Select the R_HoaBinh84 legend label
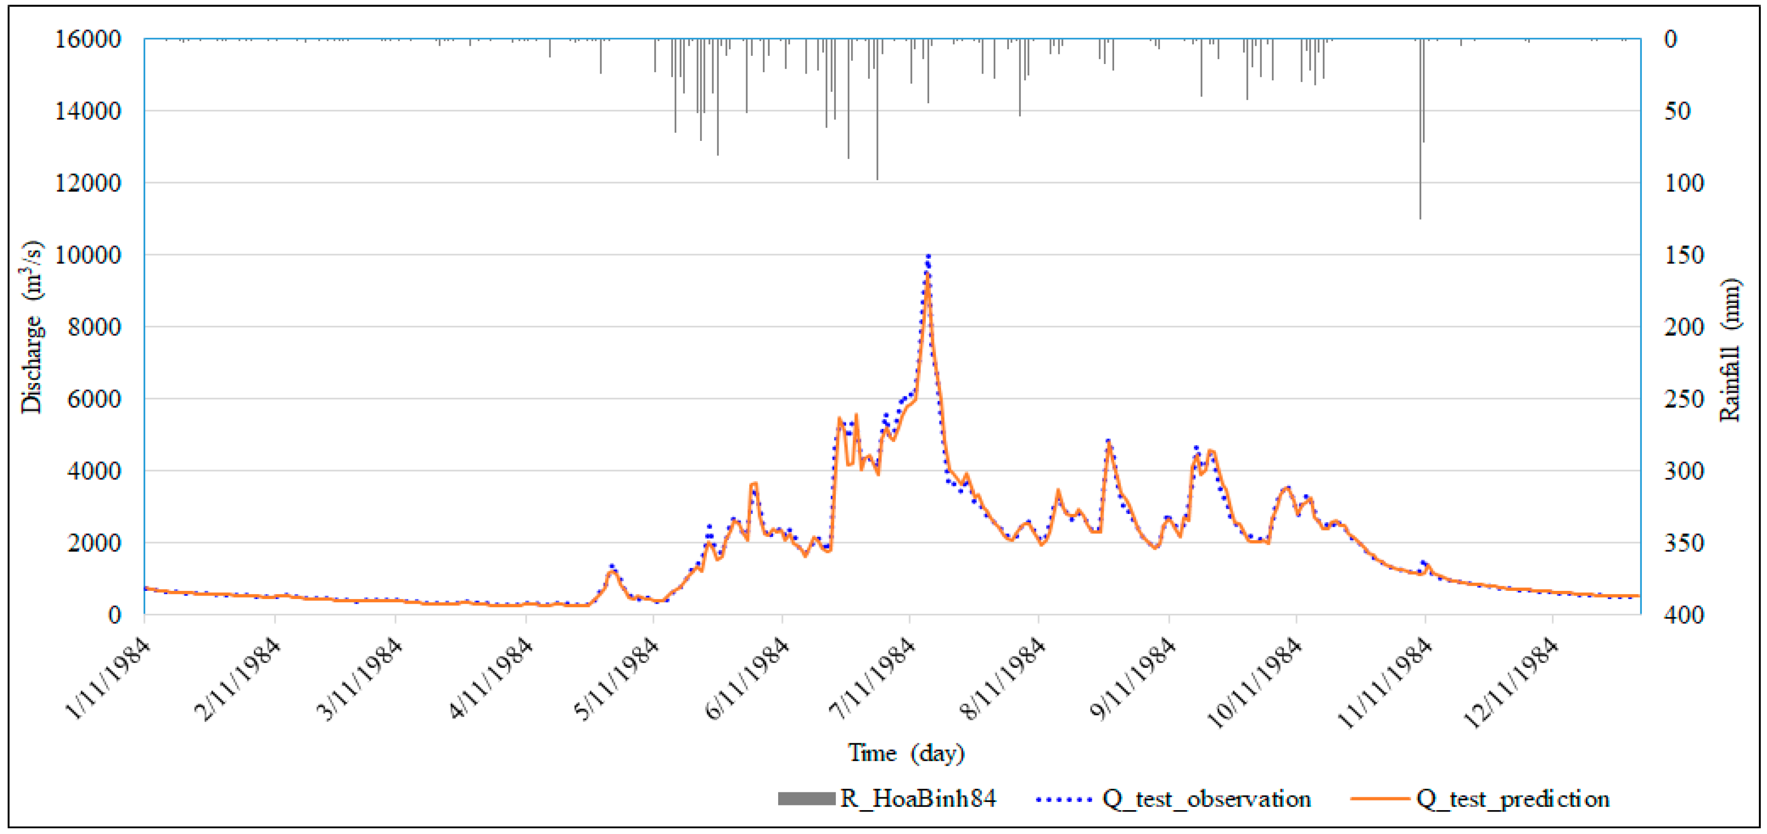1767x834 pixels. 919,798
